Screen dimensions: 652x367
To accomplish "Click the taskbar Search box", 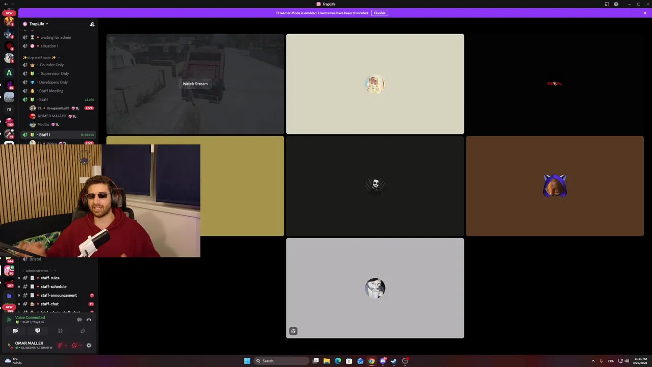I will tap(282, 361).
